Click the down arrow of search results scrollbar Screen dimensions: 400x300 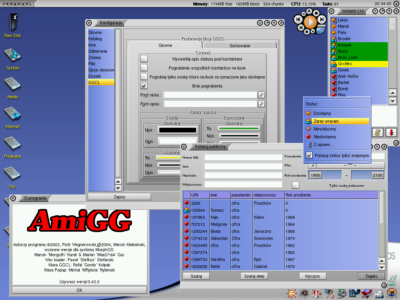click(382, 267)
